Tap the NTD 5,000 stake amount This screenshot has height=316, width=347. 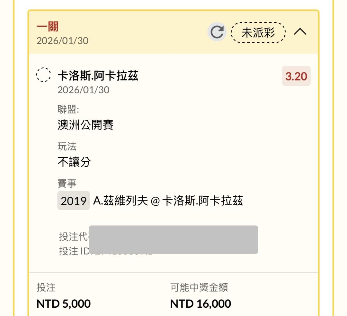pyautogui.click(x=64, y=303)
